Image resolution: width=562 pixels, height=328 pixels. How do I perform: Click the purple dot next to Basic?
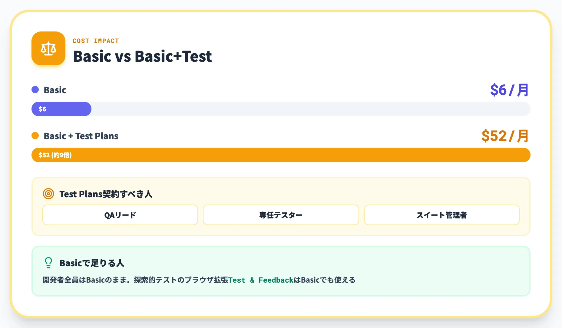35,90
